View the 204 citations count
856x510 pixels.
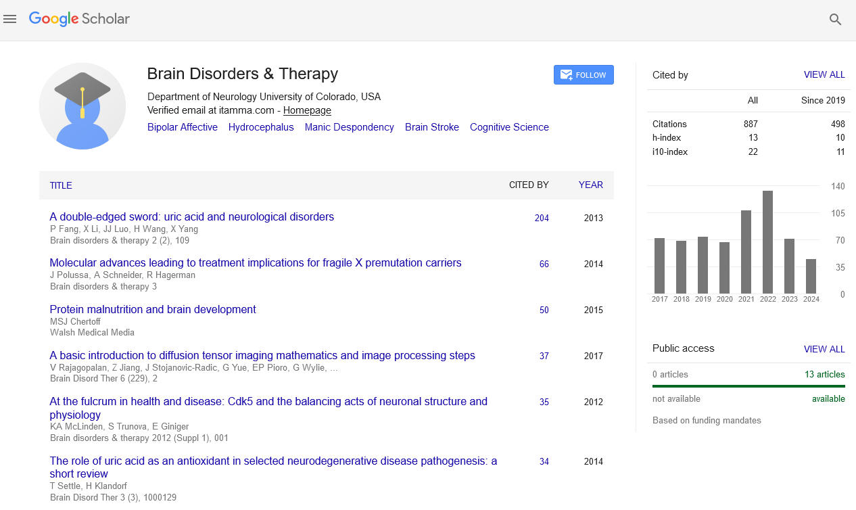[542, 218]
